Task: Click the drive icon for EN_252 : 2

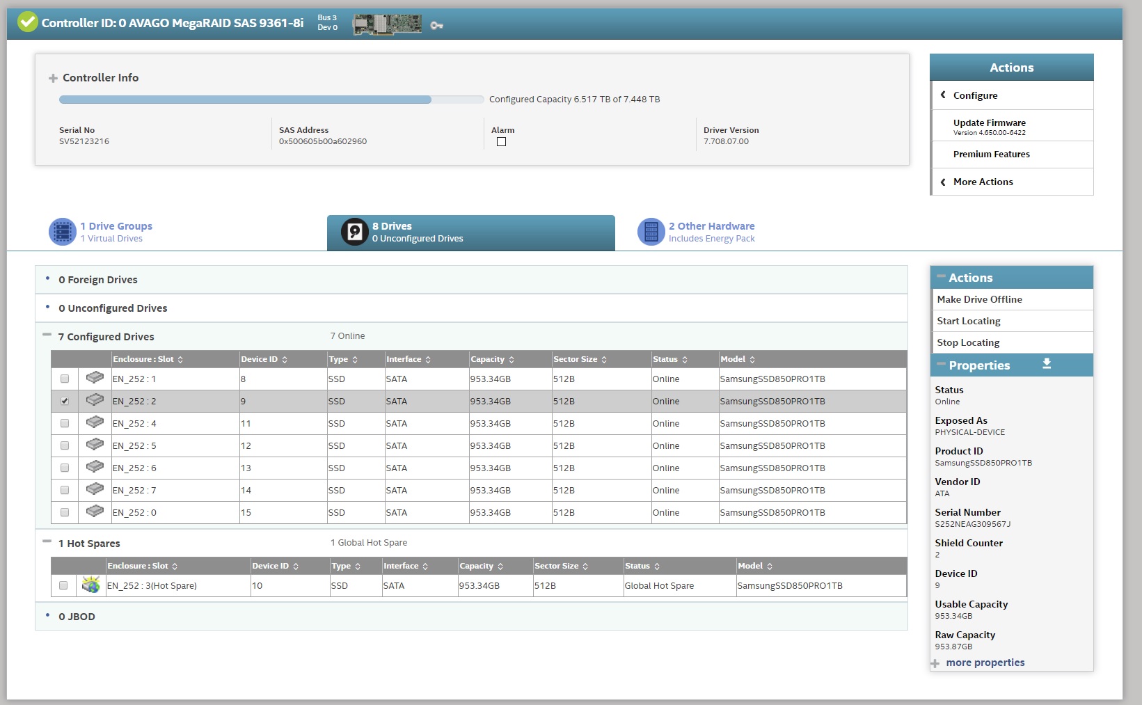Action: click(95, 400)
